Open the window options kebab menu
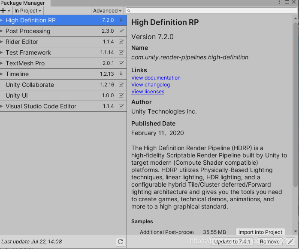This screenshot has width=299, height=249. pos(279,2)
